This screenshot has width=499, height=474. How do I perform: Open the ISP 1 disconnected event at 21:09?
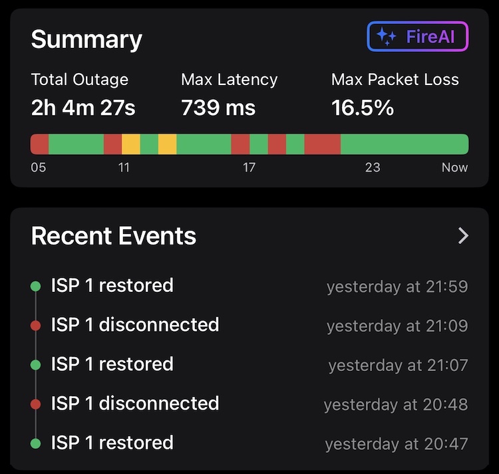(x=135, y=325)
